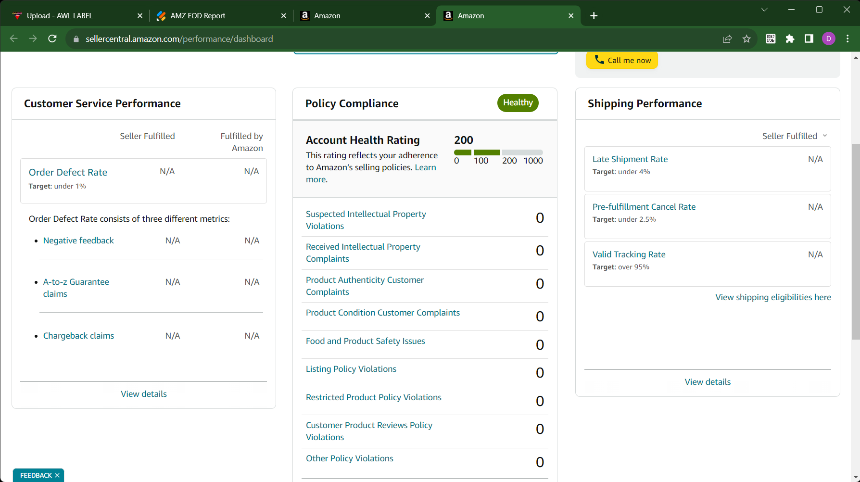View details for Shipping Performance
Viewport: 860px width, 482px height.
coord(708,382)
